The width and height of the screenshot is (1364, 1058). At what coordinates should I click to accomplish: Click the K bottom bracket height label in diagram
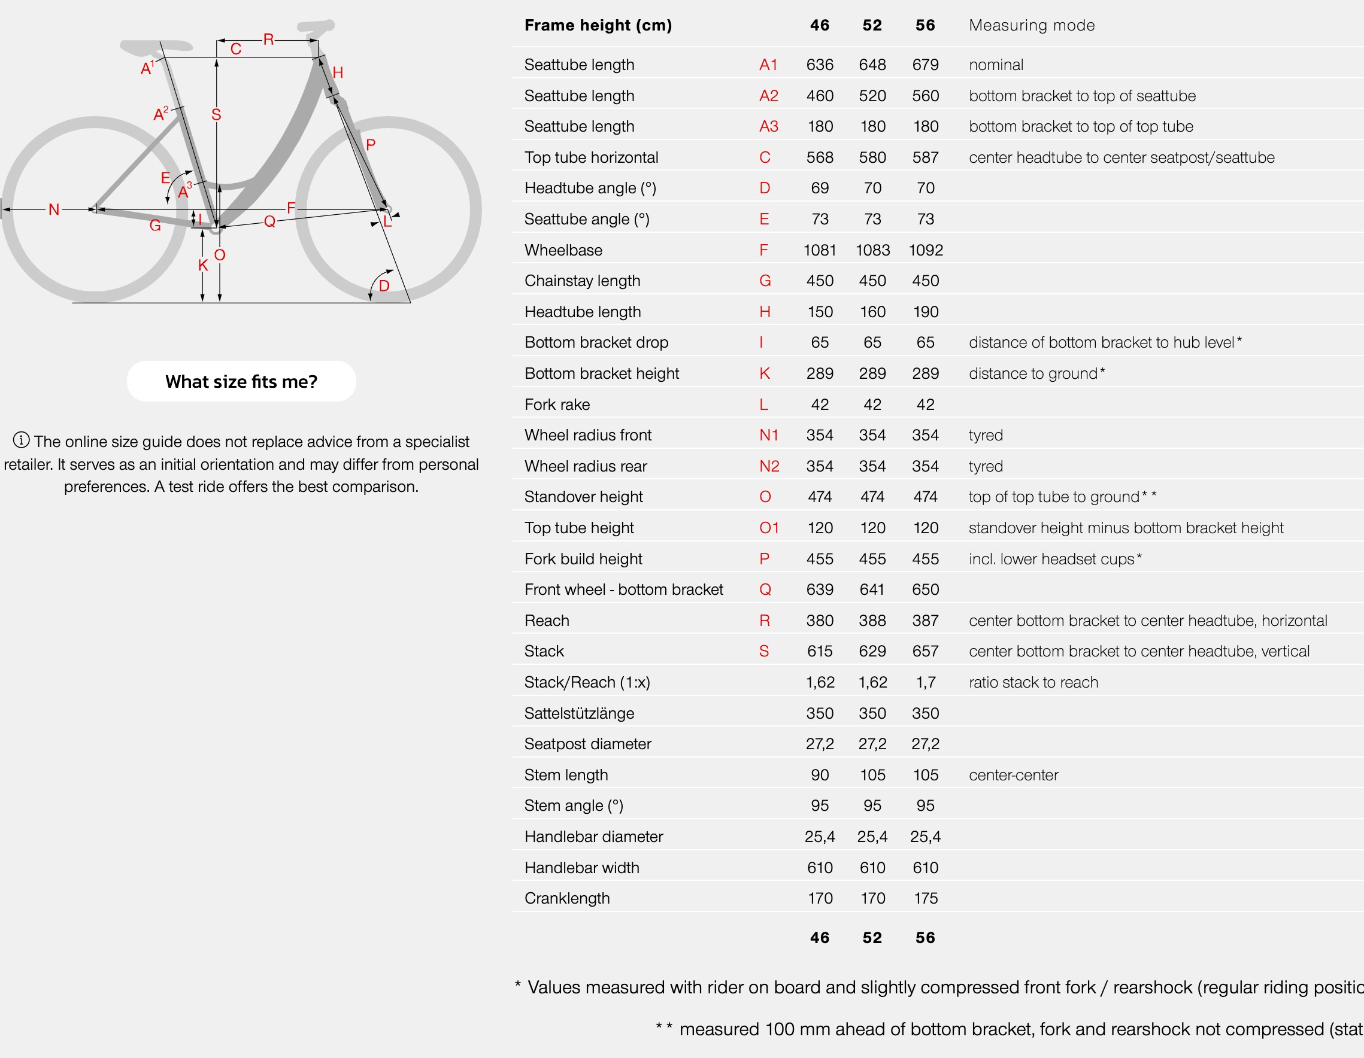coord(202,265)
